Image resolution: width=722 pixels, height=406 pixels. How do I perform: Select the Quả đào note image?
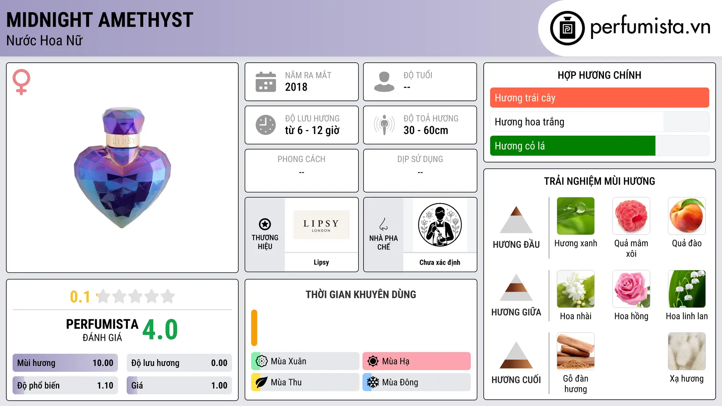point(687,216)
